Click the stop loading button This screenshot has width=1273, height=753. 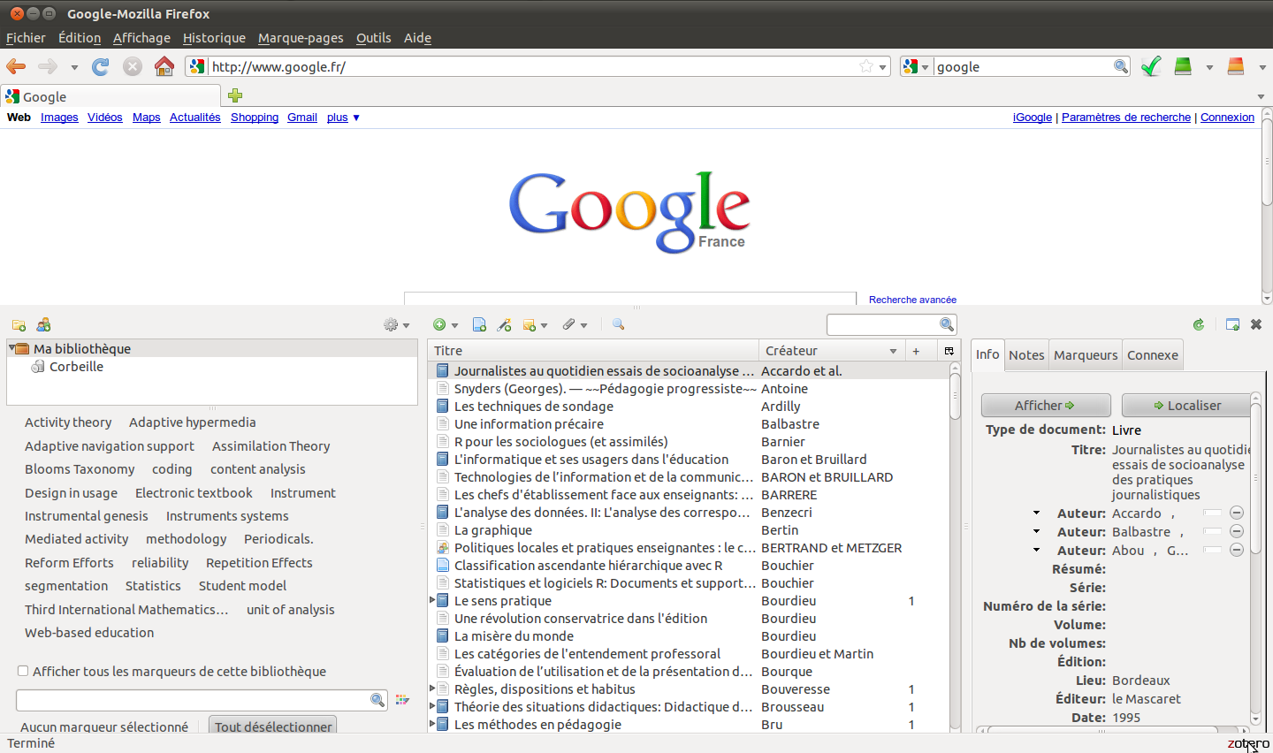coord(133,66)
